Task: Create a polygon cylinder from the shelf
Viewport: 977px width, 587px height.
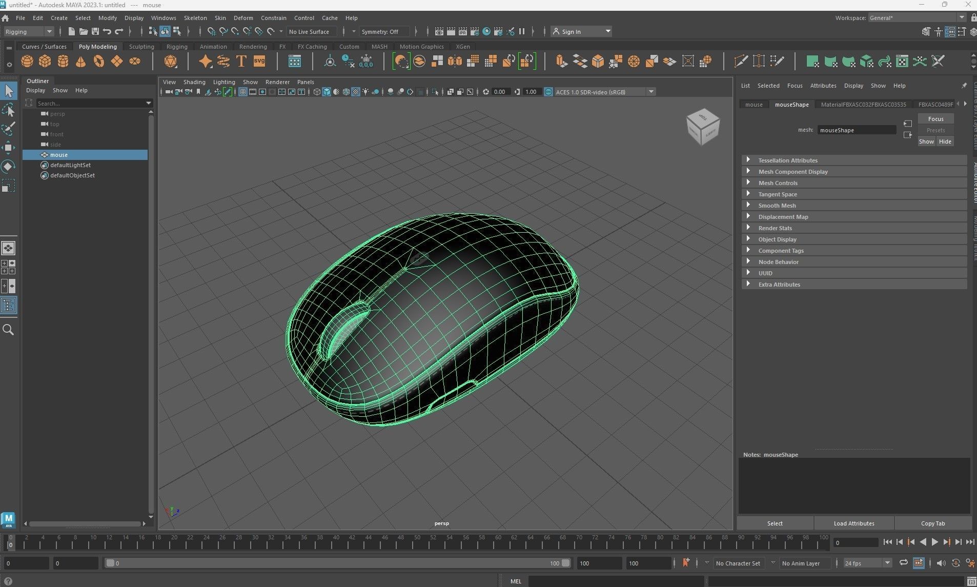Action: 63,62
